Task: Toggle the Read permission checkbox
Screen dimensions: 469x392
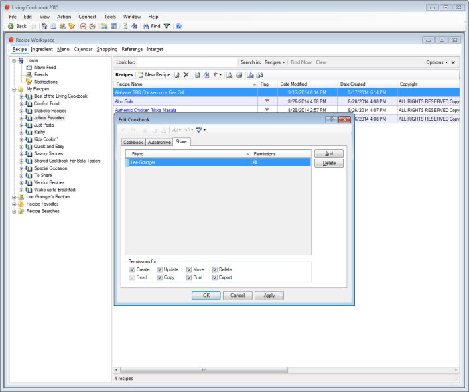Action: (132, 277)
